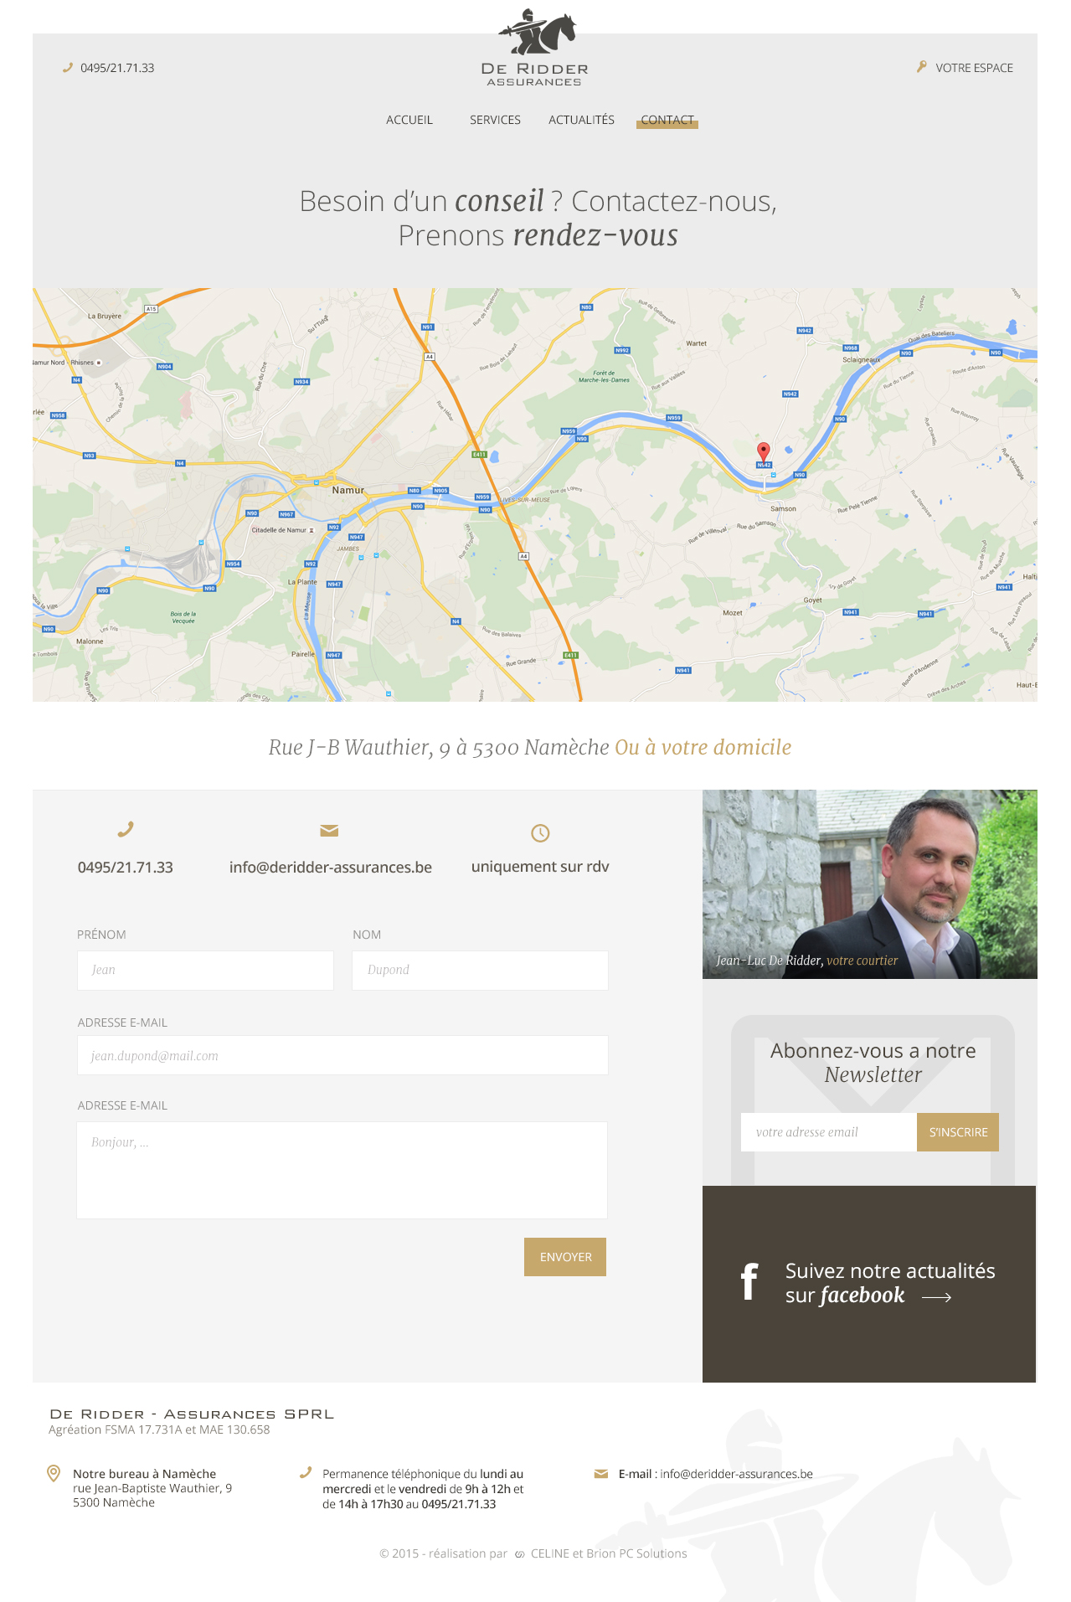Click the key icon beside Votre Espace
Image resolution: width=1071 pixels, height=1602 pixels.
point(922,67)
